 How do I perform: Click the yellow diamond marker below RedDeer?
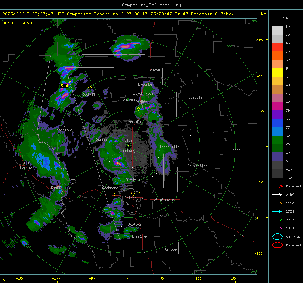(138, 109)
